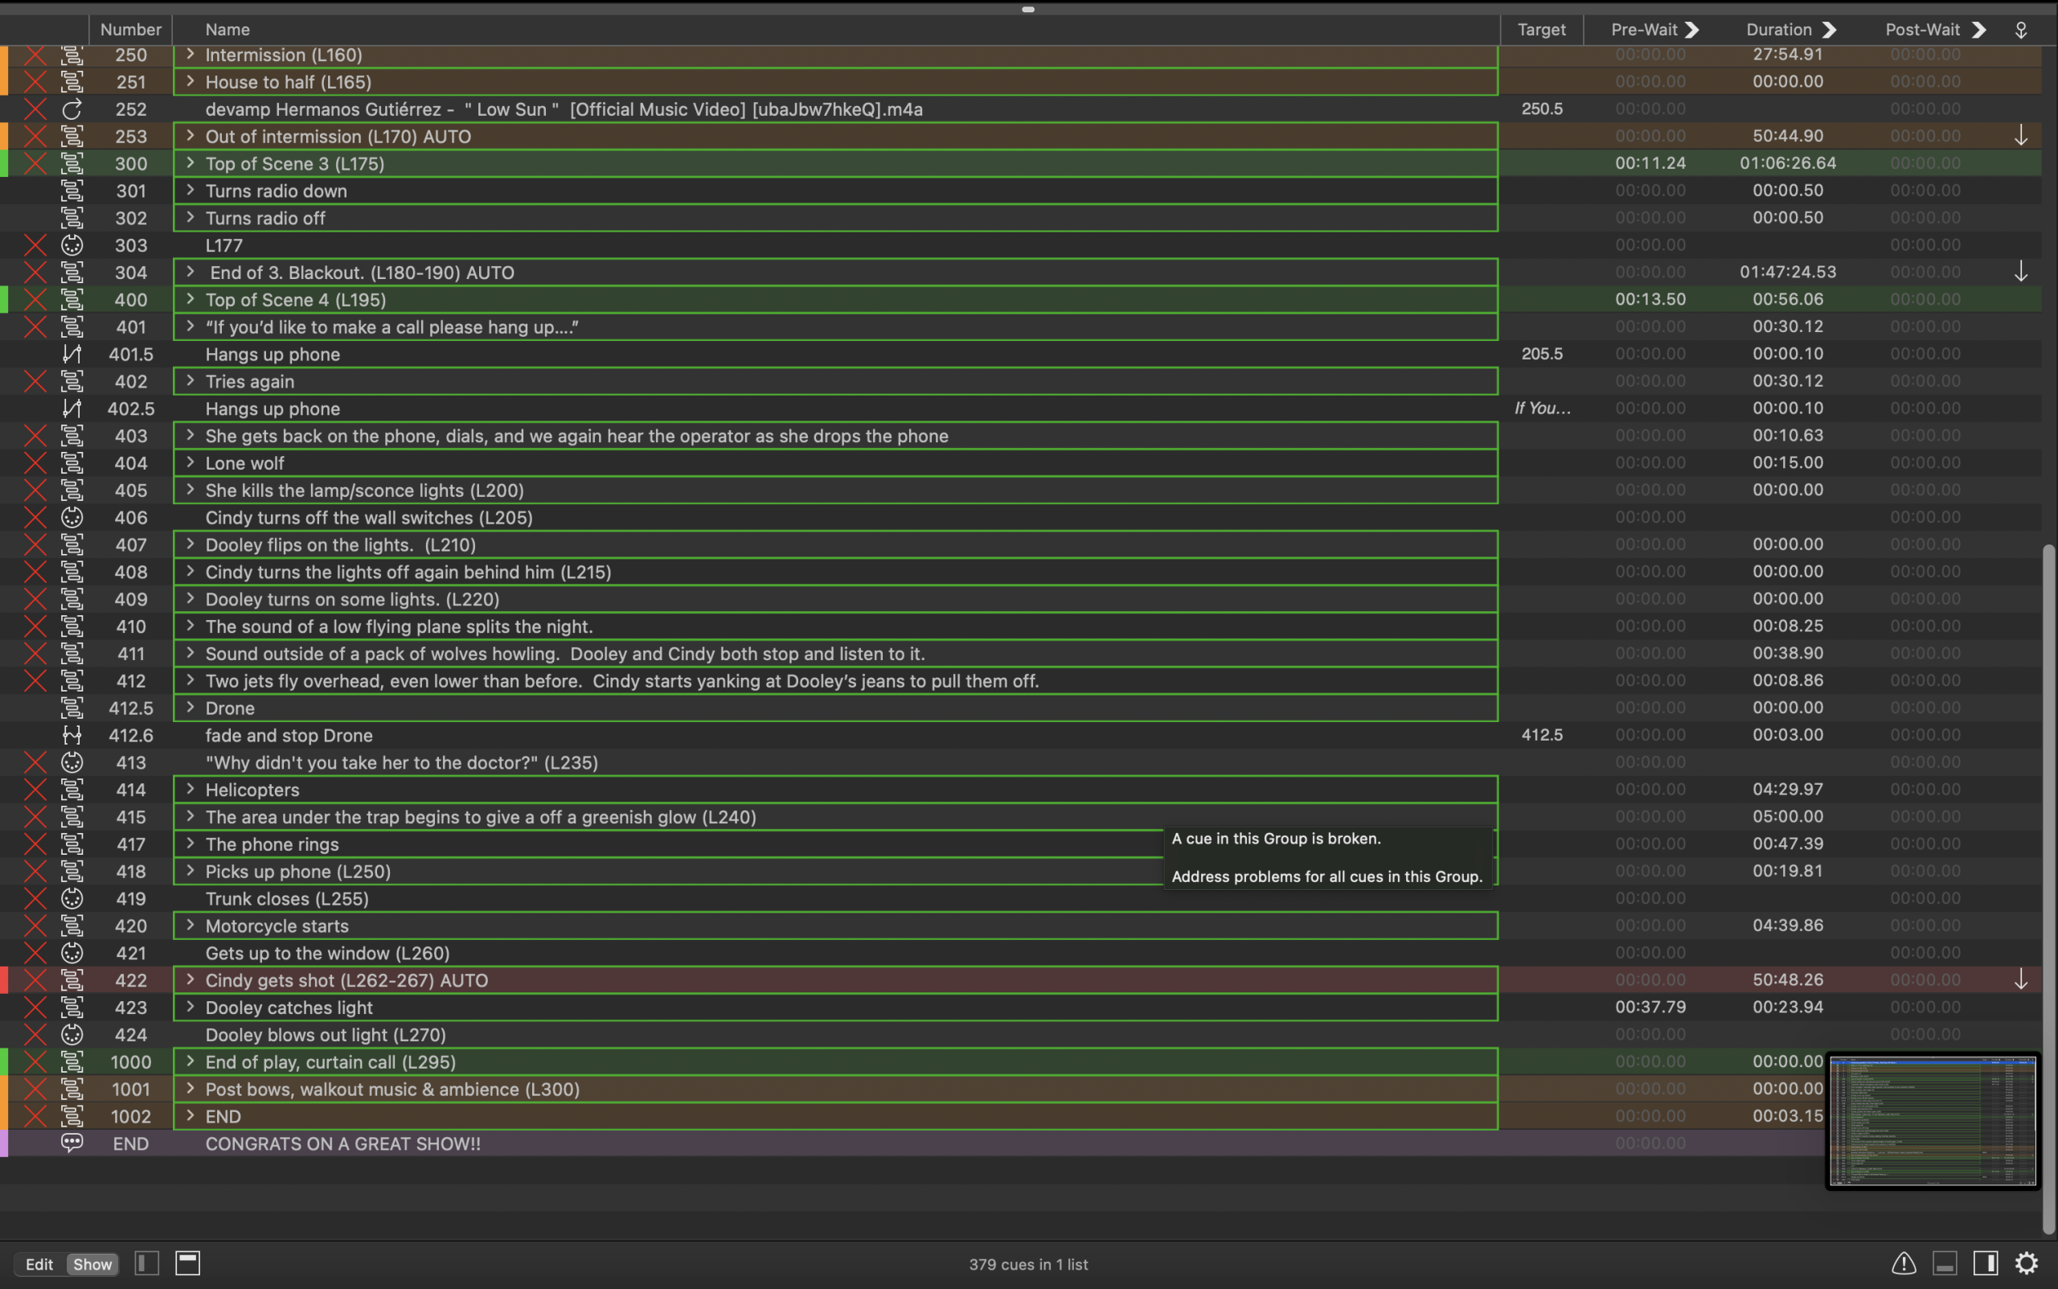Open workspace settings gear icon

2027,1262
